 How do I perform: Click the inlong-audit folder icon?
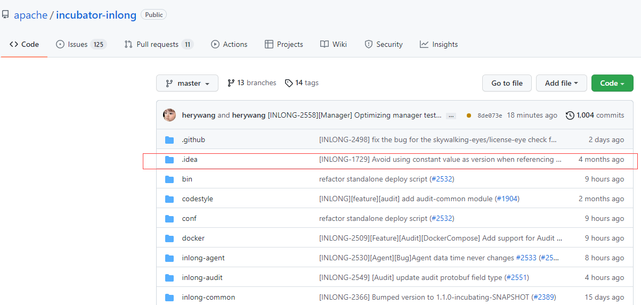click(x=169, y=278)
